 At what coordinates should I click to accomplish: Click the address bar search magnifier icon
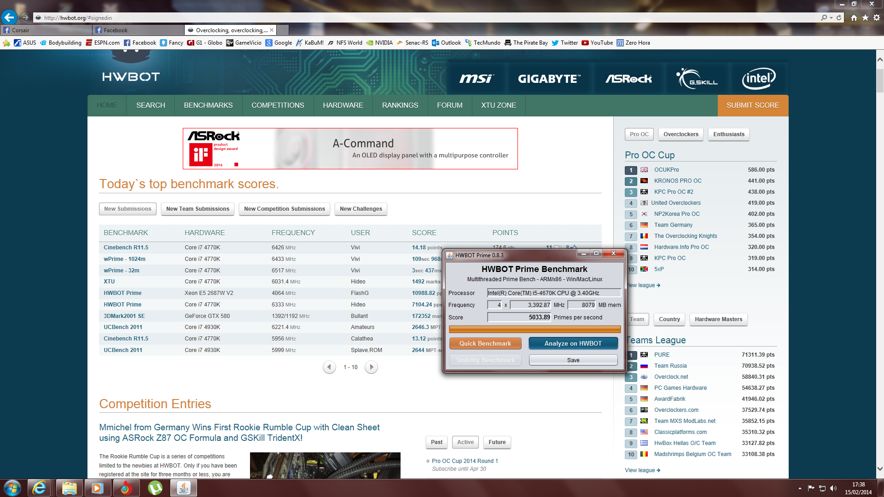pos(824,17)
